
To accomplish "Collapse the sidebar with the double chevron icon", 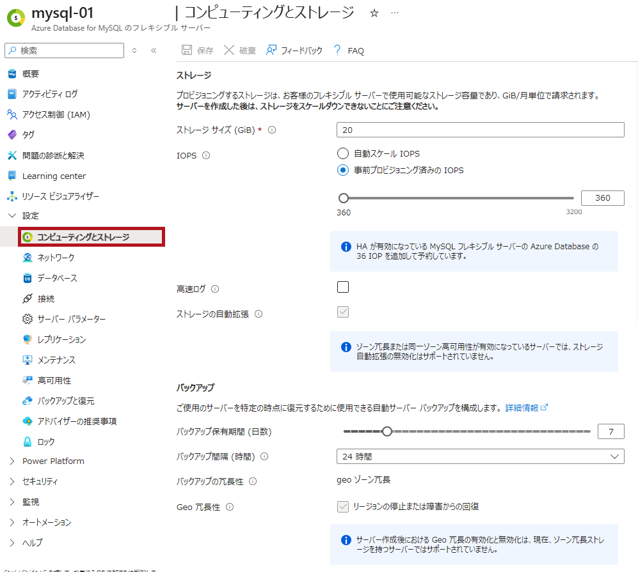I will click(154, 50).
